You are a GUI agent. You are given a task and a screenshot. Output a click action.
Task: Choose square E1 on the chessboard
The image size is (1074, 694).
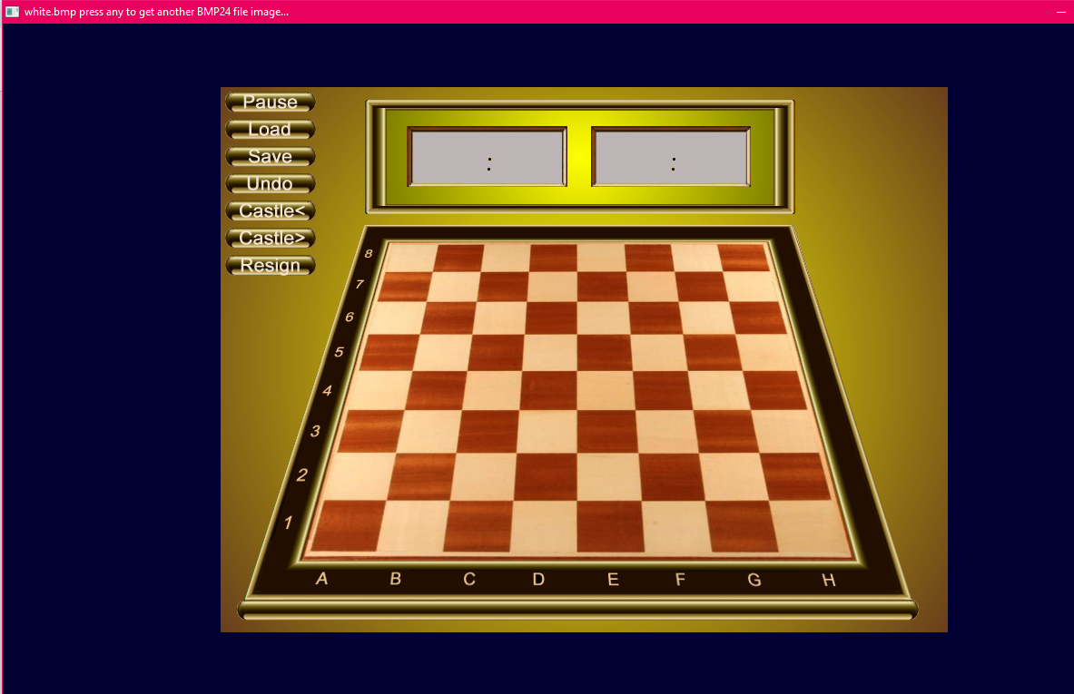(x=609, y=525)
